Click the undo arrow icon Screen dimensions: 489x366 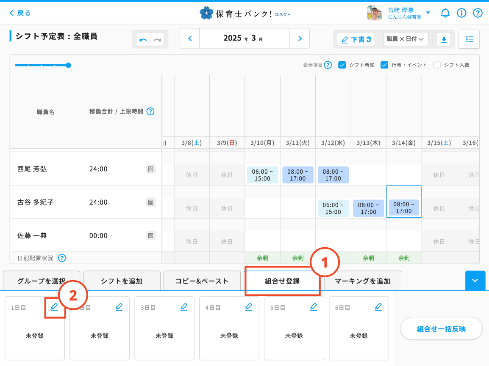(143, 39)
